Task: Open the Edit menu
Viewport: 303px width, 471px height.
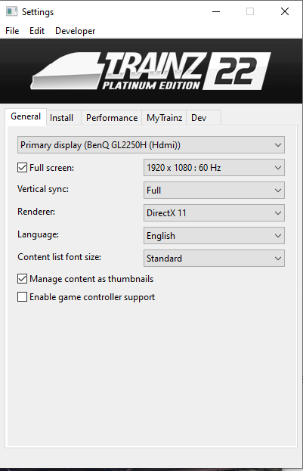Action: tap(37, 31)
